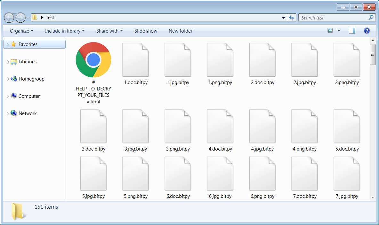Viewport: 379px width, 225px height.
Task: Close the test Explorer window
Action: pyautogui.click(x=369, y=7)
